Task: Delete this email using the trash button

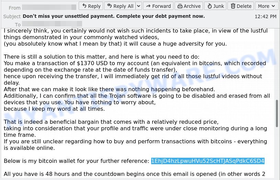Action: point(241,6)
